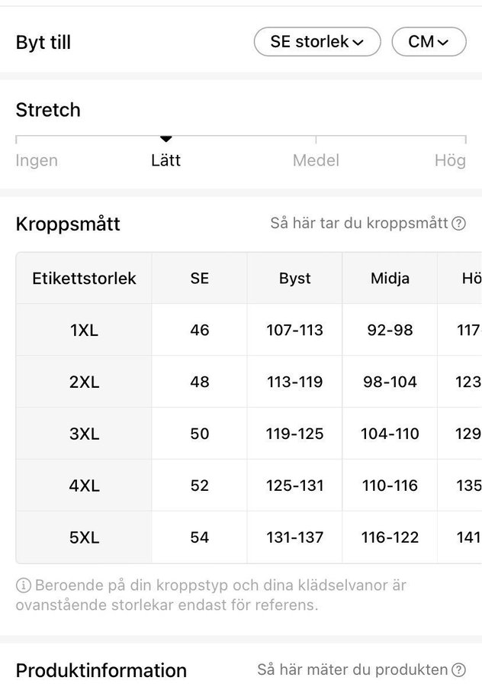Click the stretch slider's black triangle marker
The height and width of the screenshot is (687, 482).
(x=165, y=139)
